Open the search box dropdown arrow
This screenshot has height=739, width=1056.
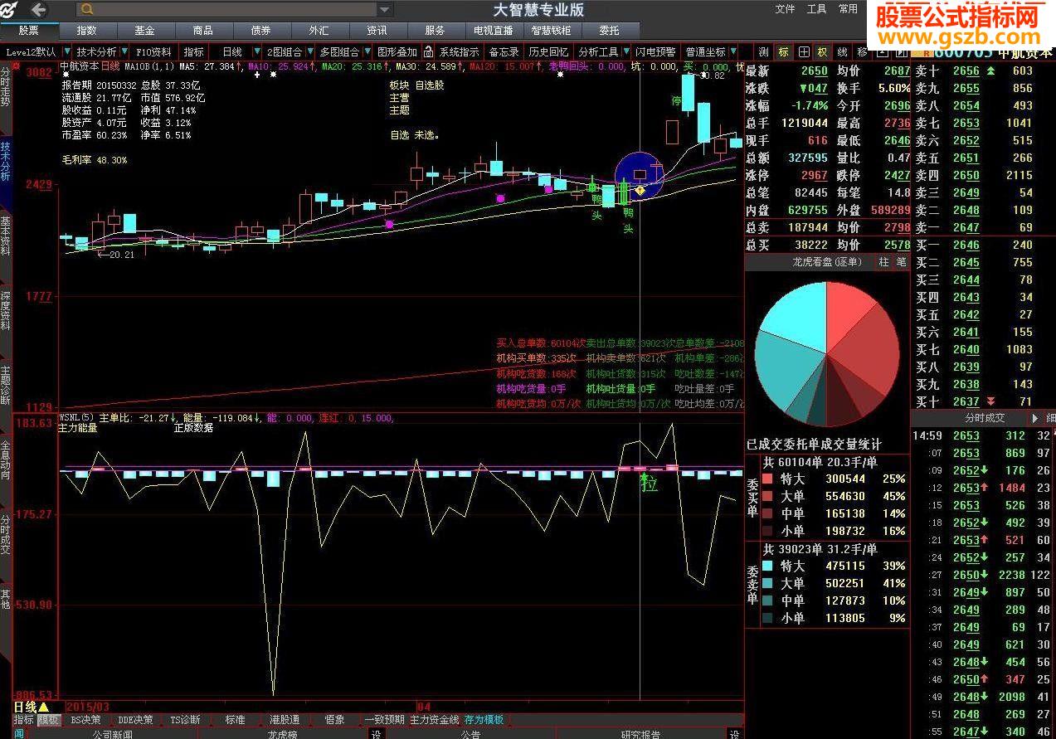pyautogui.click(x=384, y=10)
